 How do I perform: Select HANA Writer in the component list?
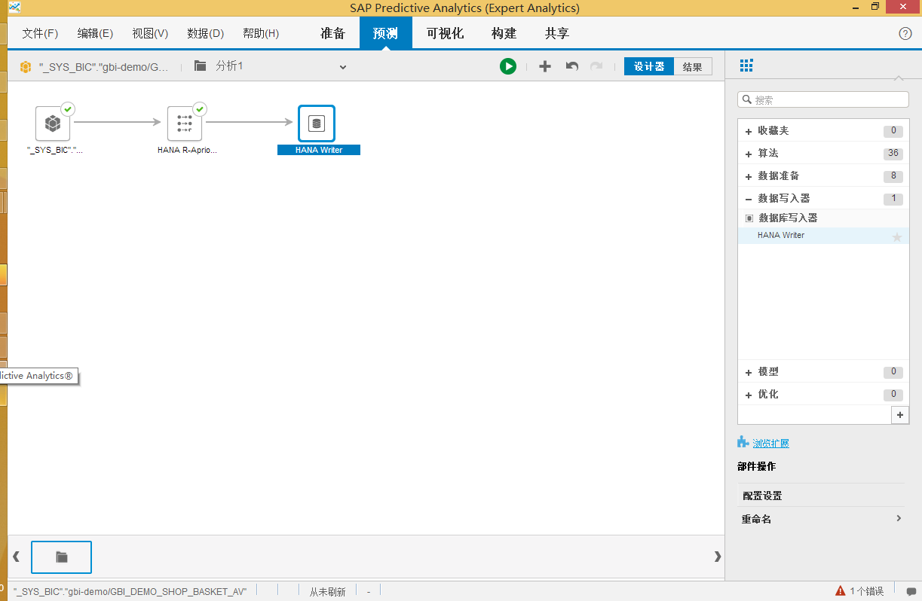coord(823,236)
